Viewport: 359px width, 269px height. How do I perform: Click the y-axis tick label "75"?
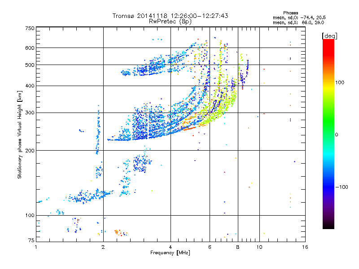pyautogui.click(x=31, y=240)
